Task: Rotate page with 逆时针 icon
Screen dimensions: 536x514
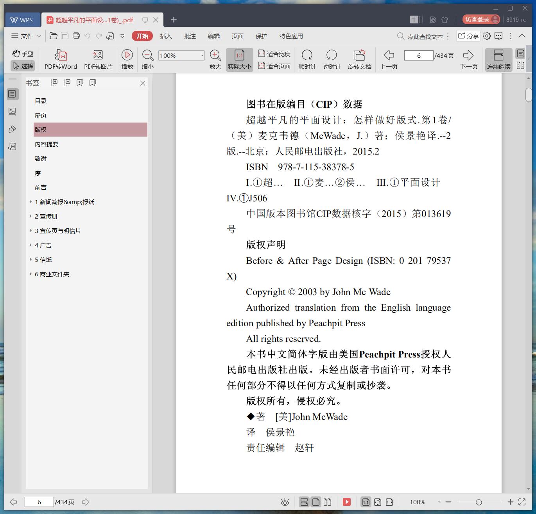Action: (332, 55)
